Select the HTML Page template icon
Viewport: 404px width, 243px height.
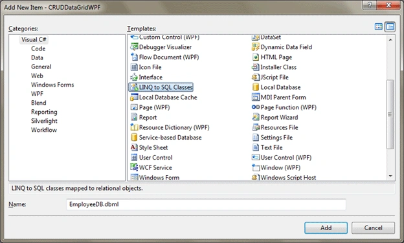point(255,57)
